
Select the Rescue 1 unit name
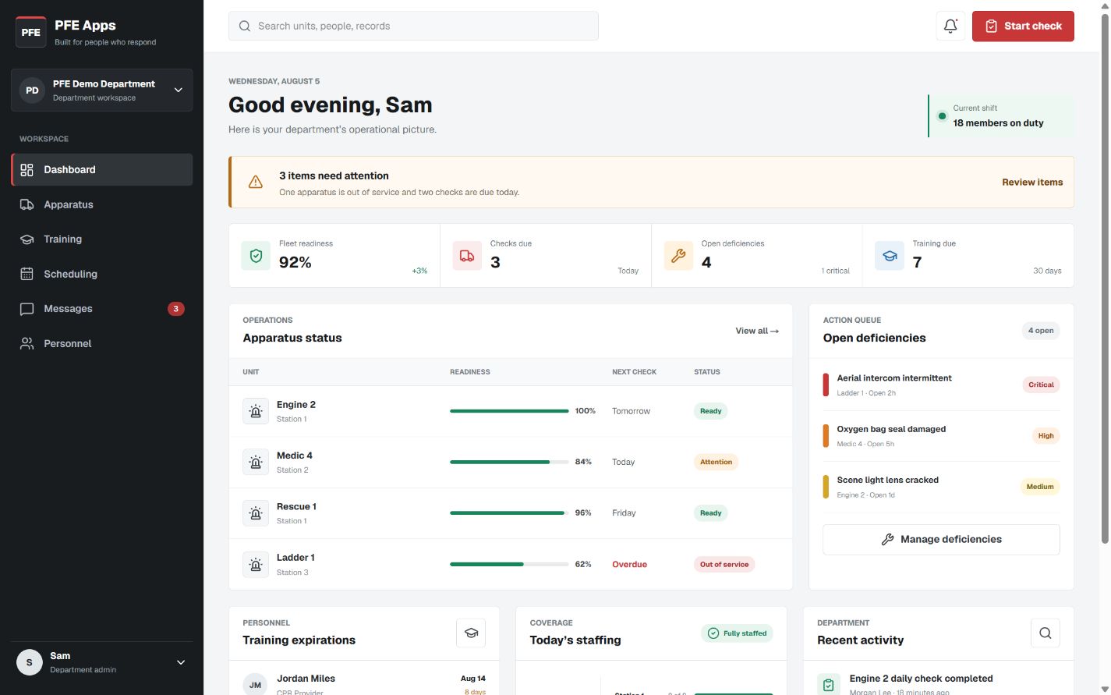(x=296, y=506)
